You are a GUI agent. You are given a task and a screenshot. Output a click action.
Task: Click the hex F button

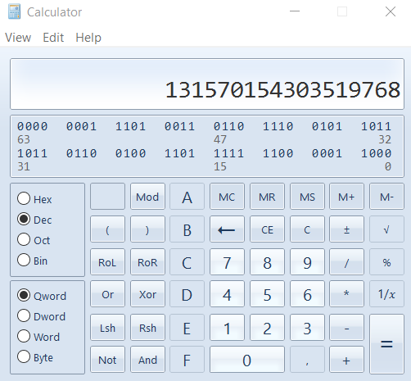click(187, 360)
